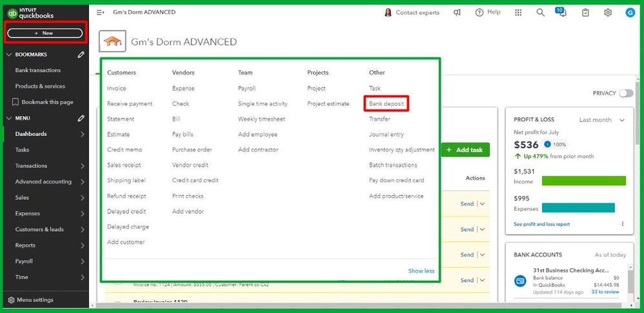The image size is (644, 313).
Task: Expand the Transactions submenu
Action: coord(83,166)
